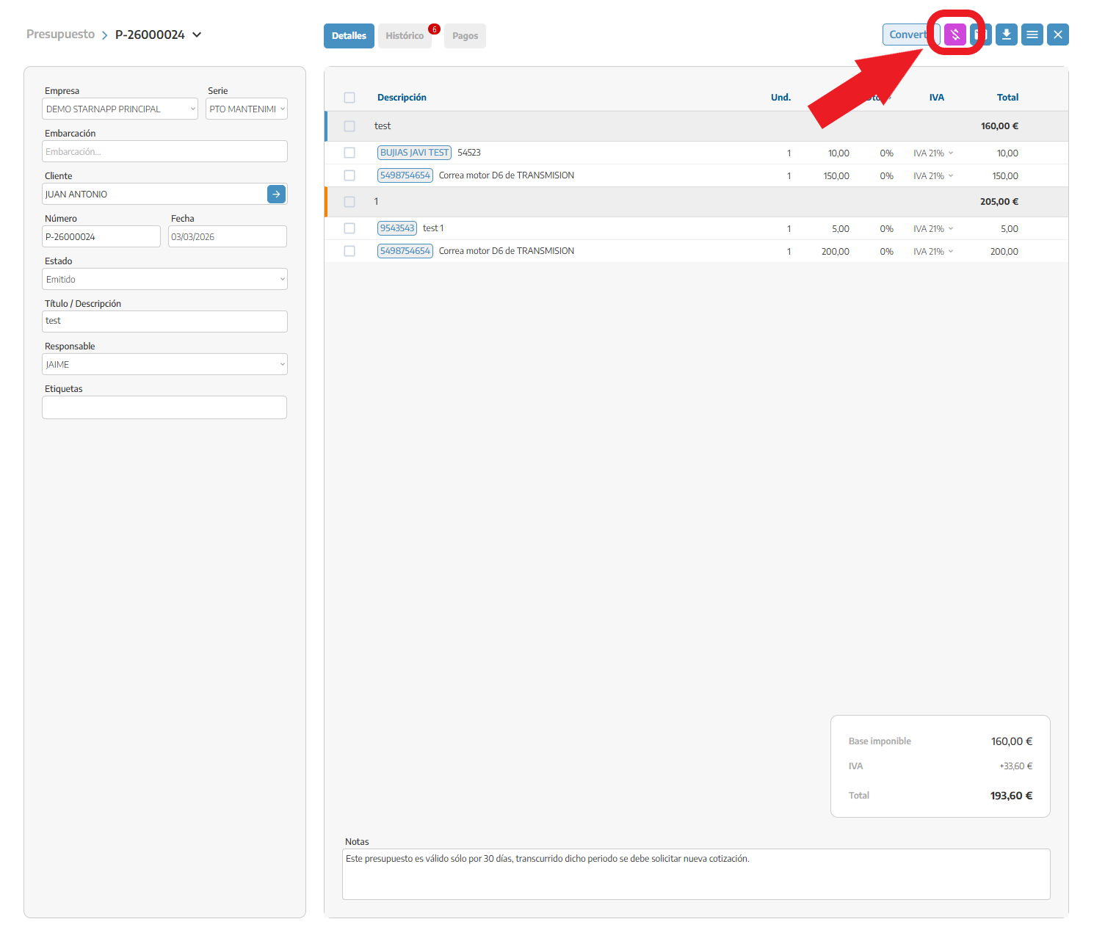Open the Pagos tab
This screenshot has height=941, width=1094.
(465, 36)
